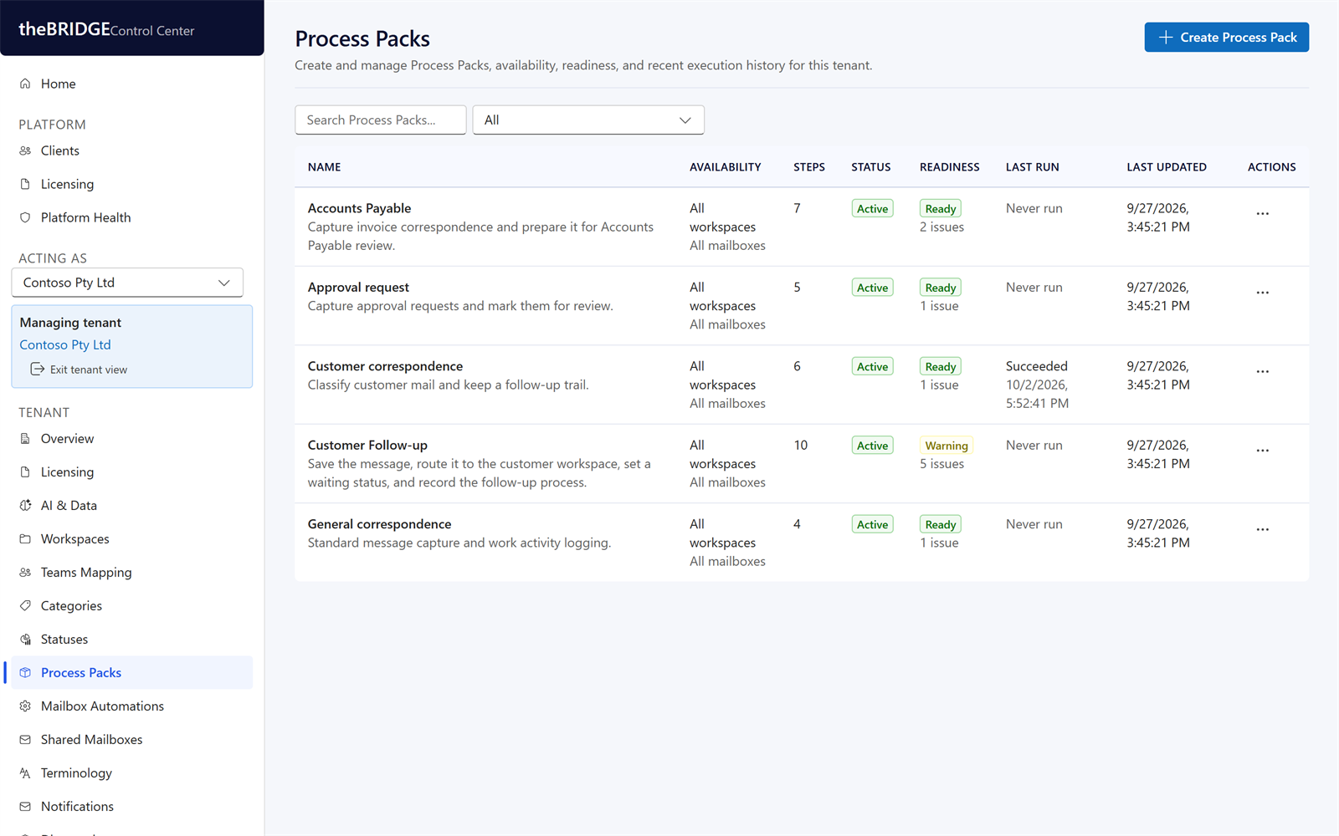The image size is (1339, 836).
Task: Open Shared Mailboxes page
Action: pos(132,739)
